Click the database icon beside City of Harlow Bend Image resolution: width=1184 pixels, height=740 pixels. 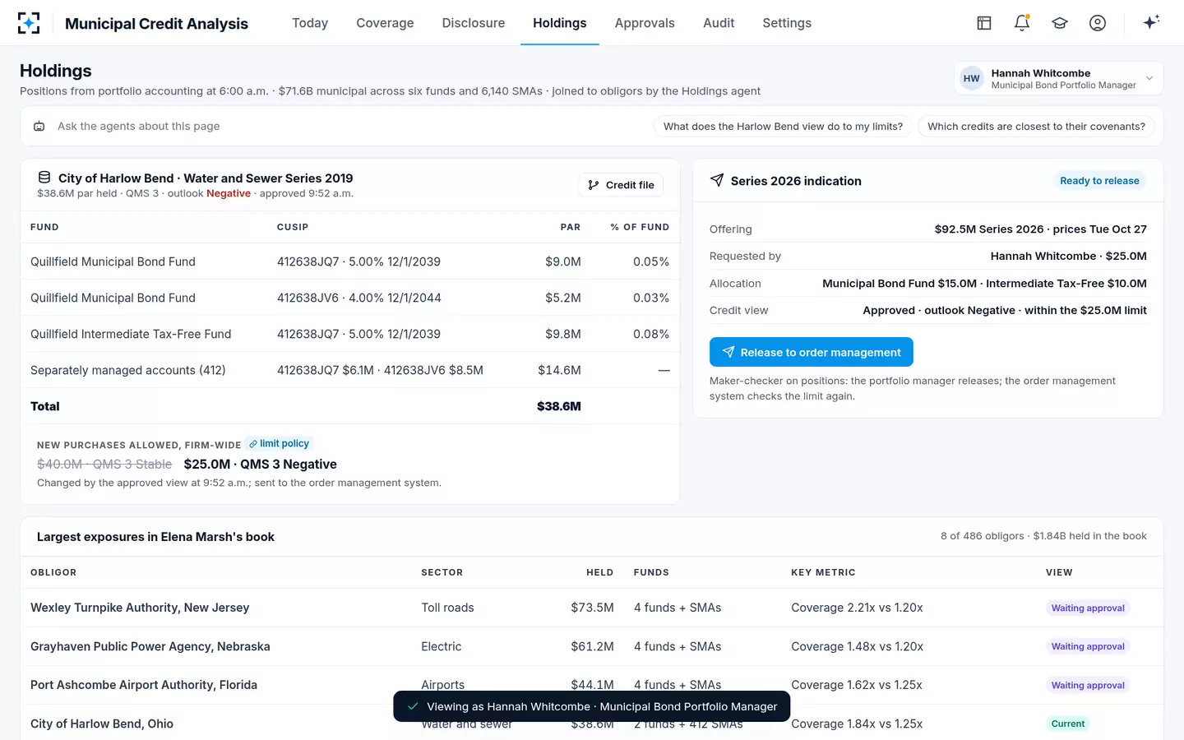coord(44,178)
